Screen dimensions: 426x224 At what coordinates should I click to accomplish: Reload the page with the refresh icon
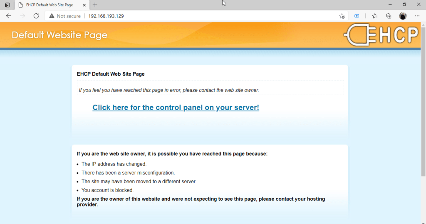[x=36, y=16]
